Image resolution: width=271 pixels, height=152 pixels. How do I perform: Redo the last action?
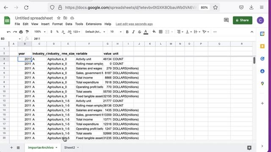(15, 32)
